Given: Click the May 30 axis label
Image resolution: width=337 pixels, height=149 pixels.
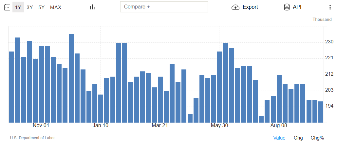Looking at the screenshot, I should [x=219, y=126].
